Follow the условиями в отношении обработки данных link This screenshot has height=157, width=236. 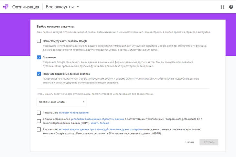tap(97, 119)
